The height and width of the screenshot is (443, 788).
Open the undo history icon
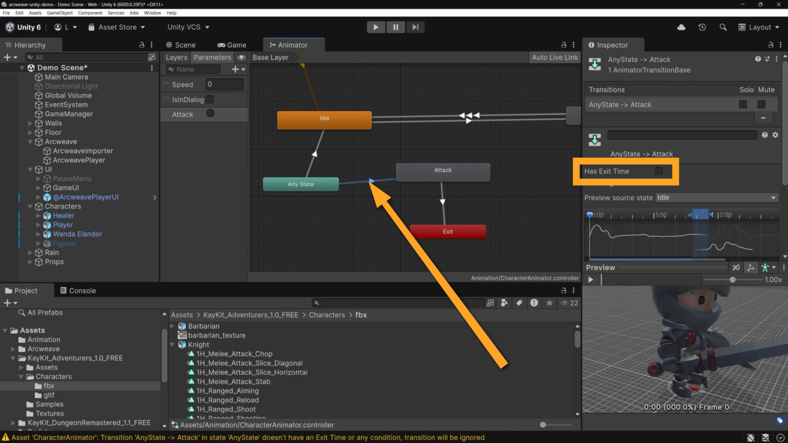[702, 27]
